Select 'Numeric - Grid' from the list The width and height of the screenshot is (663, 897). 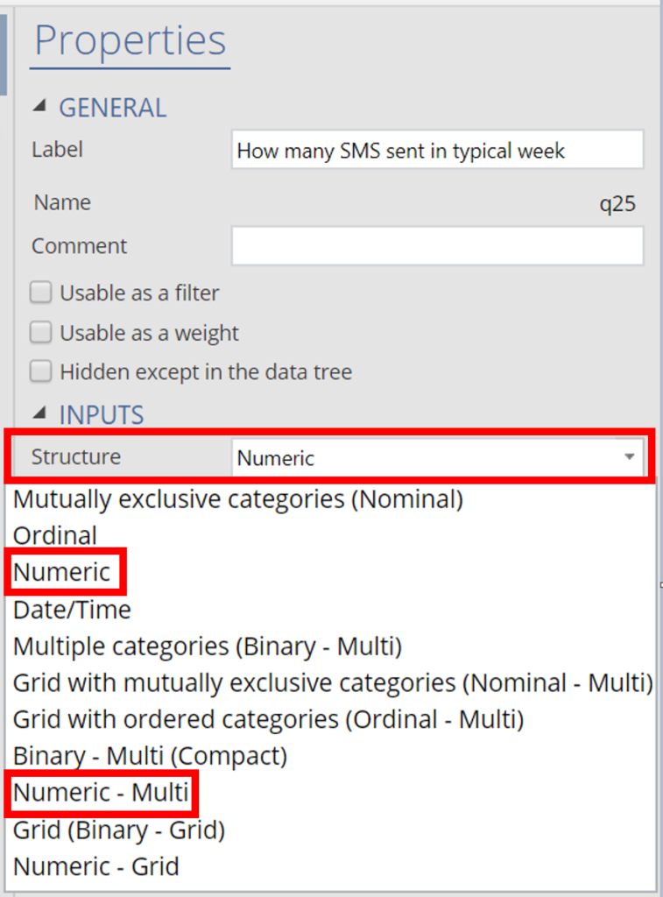[98, 866]
